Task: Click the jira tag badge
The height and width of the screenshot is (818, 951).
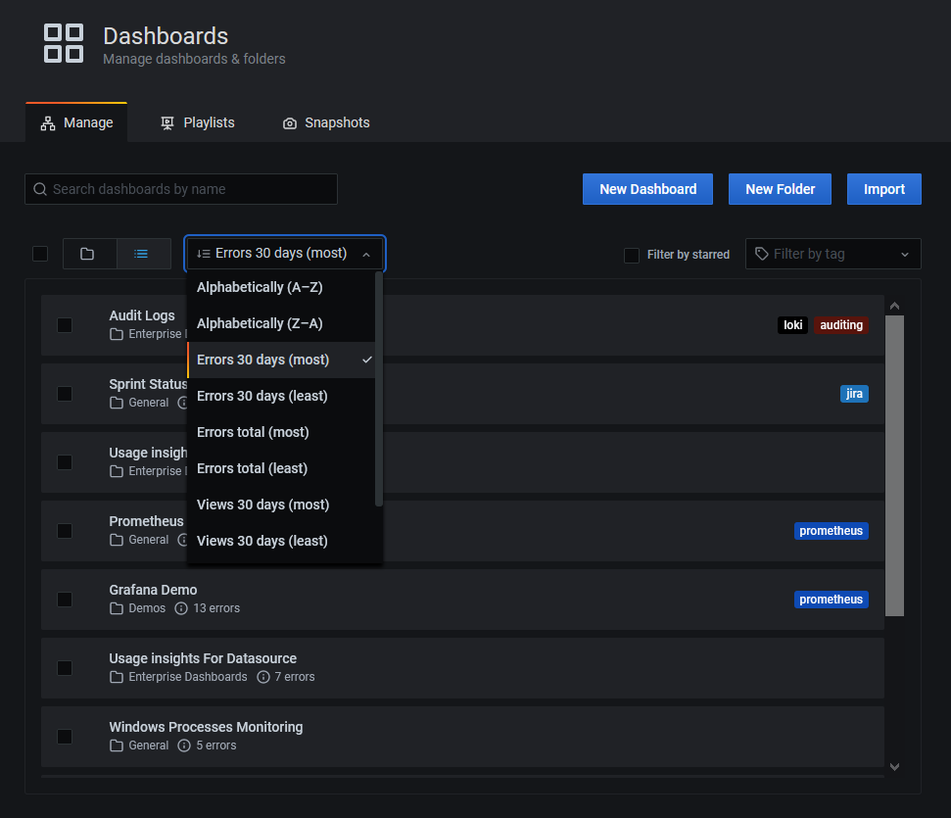Action: pyautogui.click(x=854, y=394)
